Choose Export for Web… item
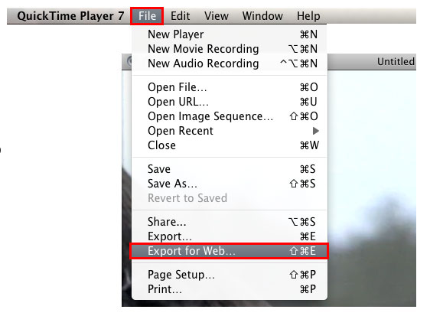The width and height of the screenshot is (430, 329). (x=230, y=251)
